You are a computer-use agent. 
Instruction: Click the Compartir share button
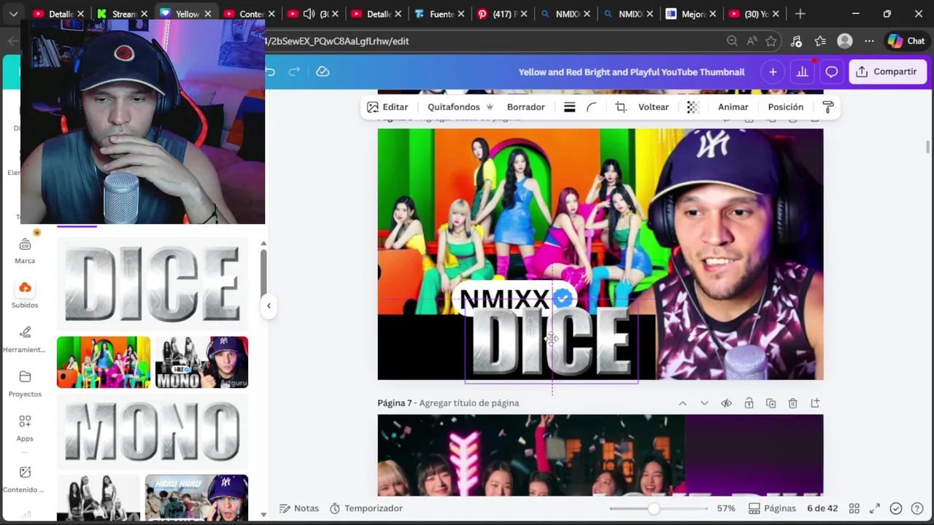click(887, 71)
